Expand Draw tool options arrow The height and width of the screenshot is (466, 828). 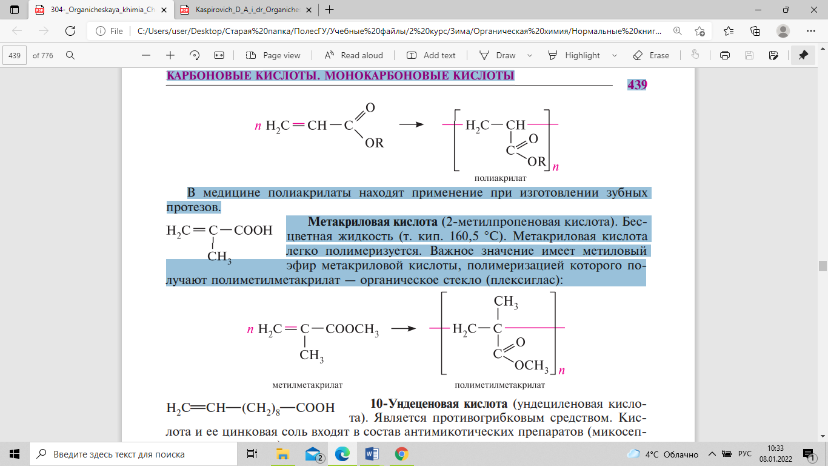coord(530,55)
